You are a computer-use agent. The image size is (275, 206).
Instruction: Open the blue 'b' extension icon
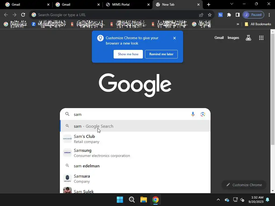220,15
